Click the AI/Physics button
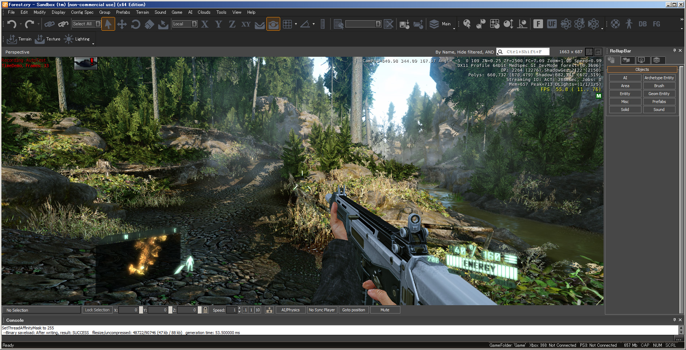 tap(291, 310)
